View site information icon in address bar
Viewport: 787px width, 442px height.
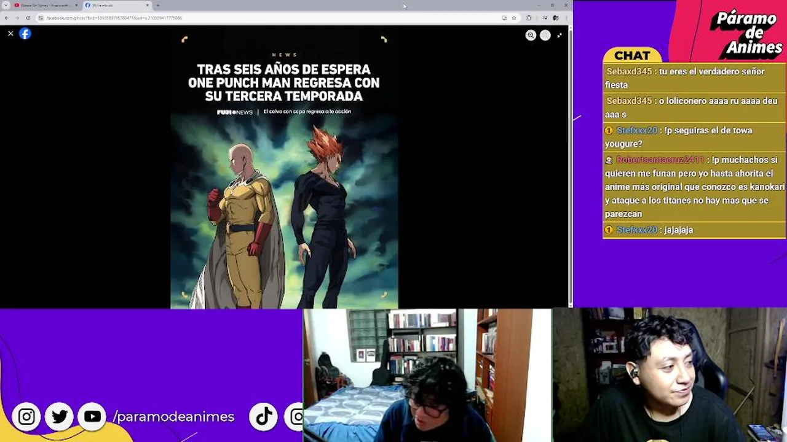(41, 18)
